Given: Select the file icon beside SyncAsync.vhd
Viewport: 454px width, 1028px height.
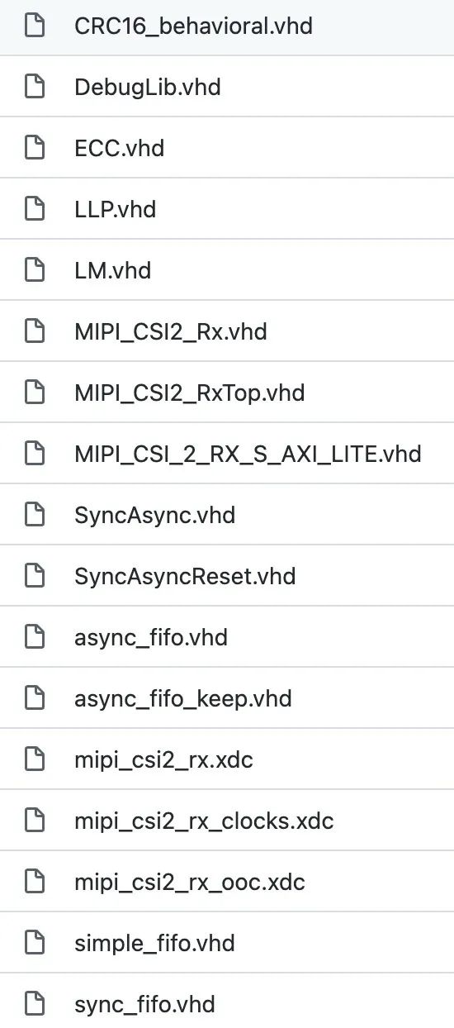Looking at the screenshot, I should 34,515.
